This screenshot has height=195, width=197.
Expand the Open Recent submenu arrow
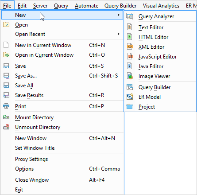point(119,34)
